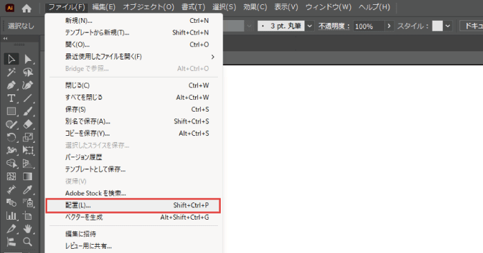The image size is (483, 253).
Task: Click the スタイル graphic style swatch
Action: click(437, 26)
